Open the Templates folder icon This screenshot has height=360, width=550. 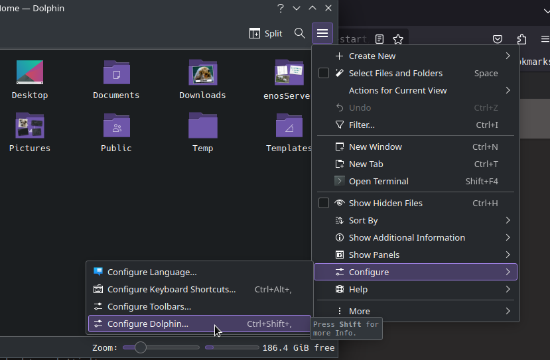point(289,125)
